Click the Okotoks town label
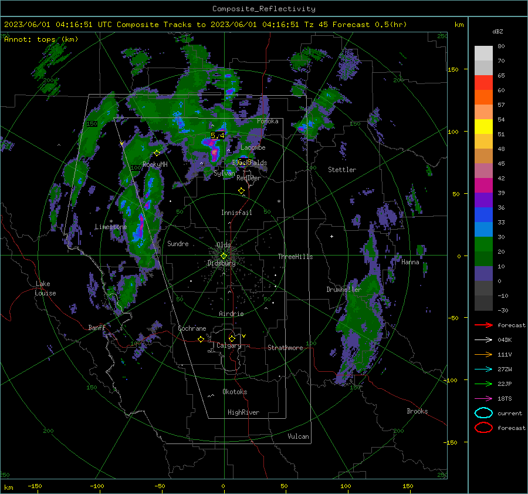 [x=235, y=392]
